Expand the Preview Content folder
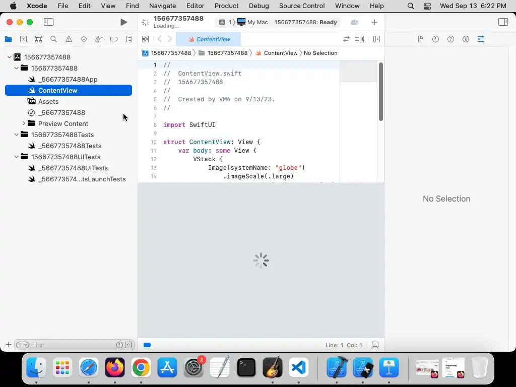This screenshot has width=516, height=387. point(24,123)
